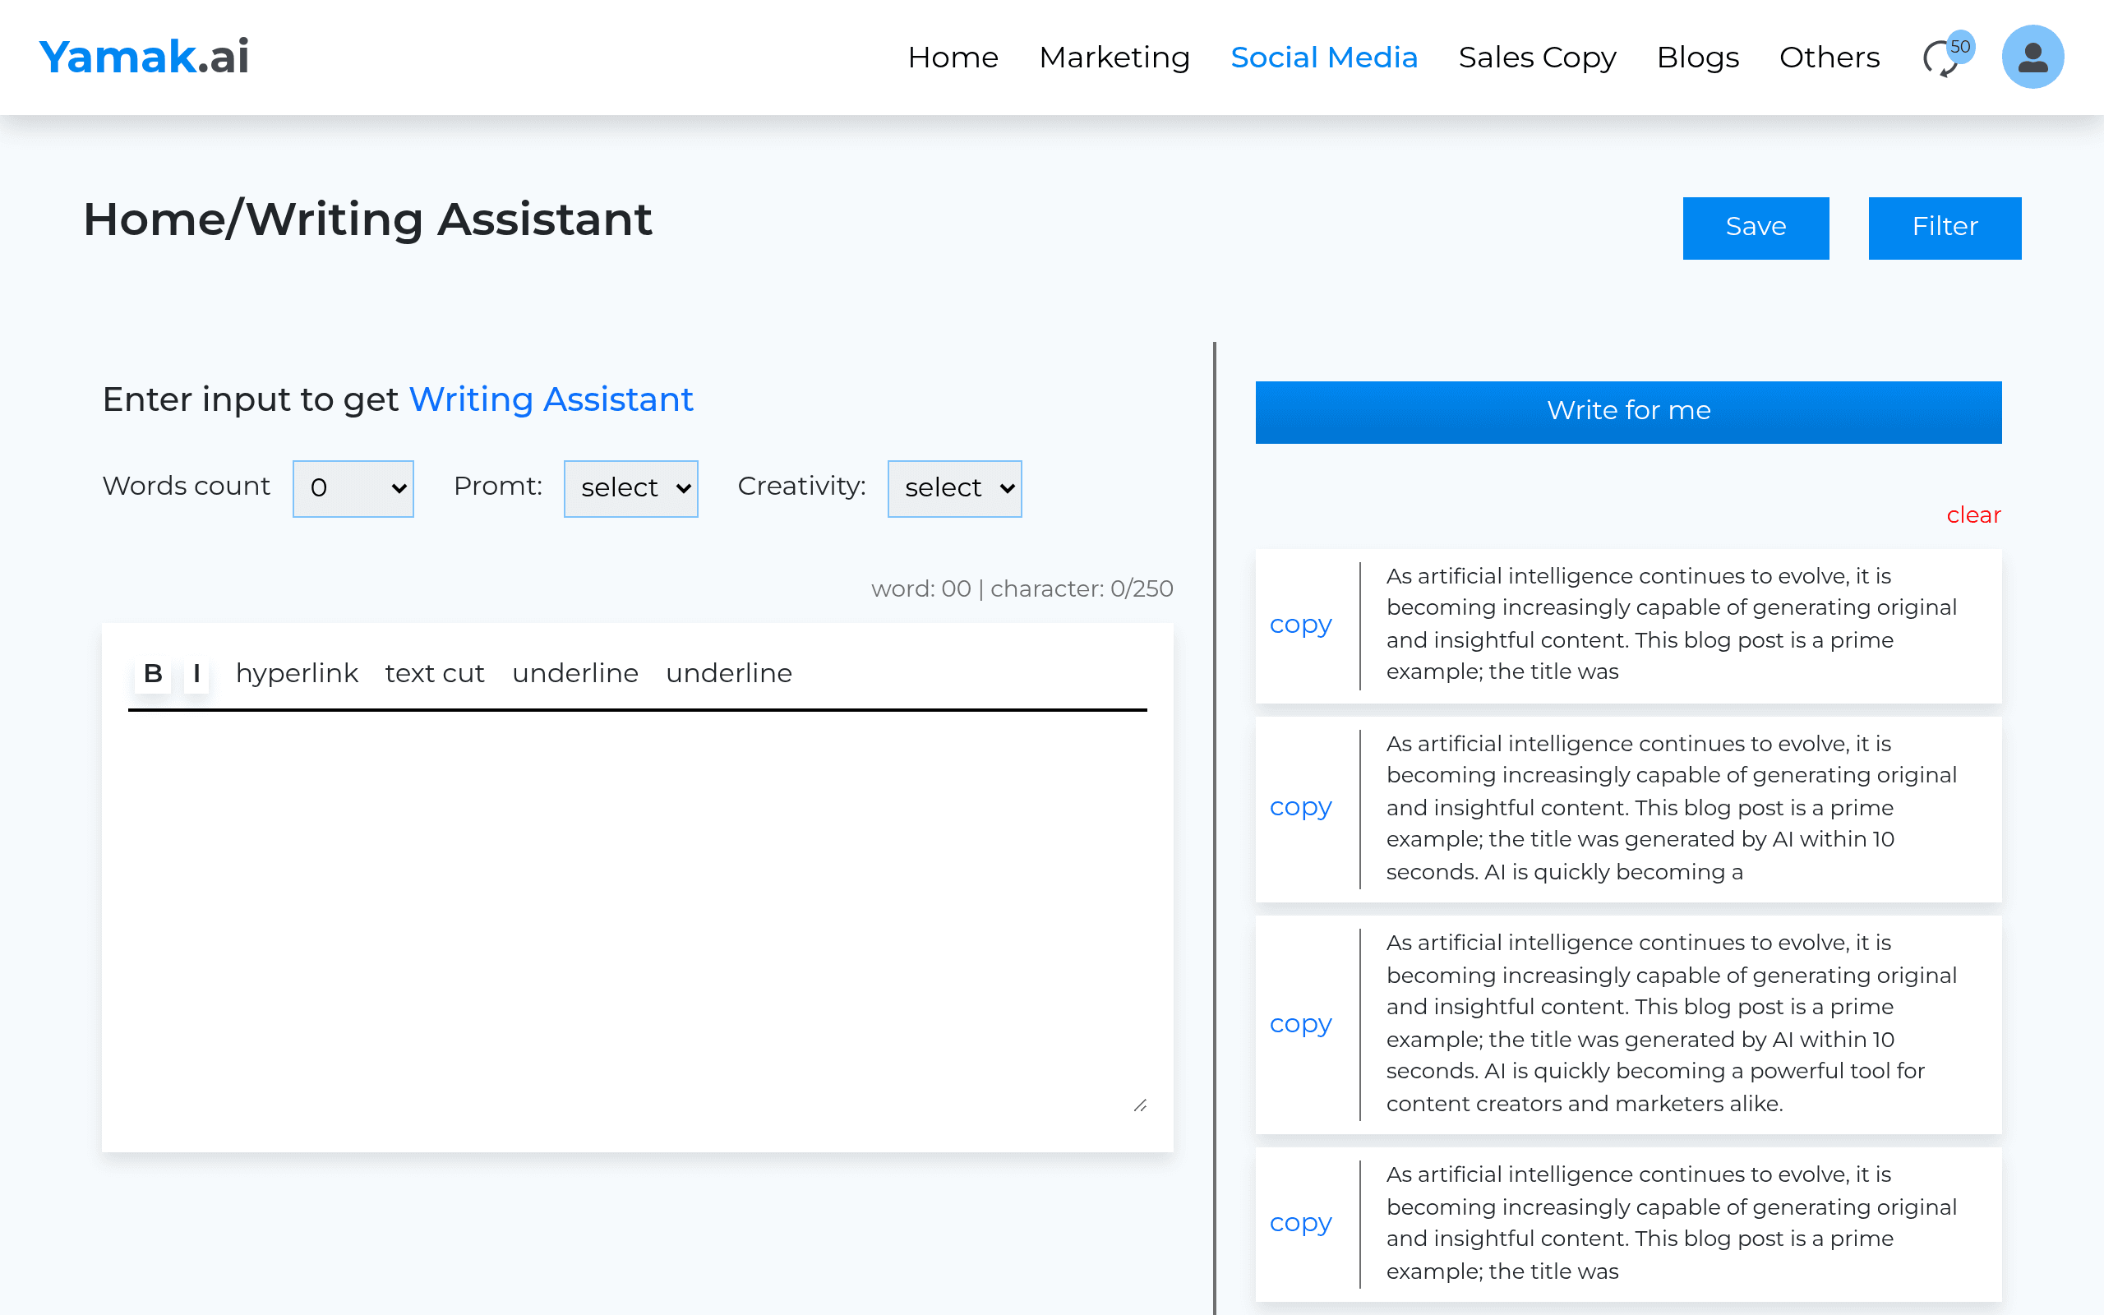Viewport: 2104px width, 1315px height.
Task: Select the first underline toolbar option
Action: (575, 673)
